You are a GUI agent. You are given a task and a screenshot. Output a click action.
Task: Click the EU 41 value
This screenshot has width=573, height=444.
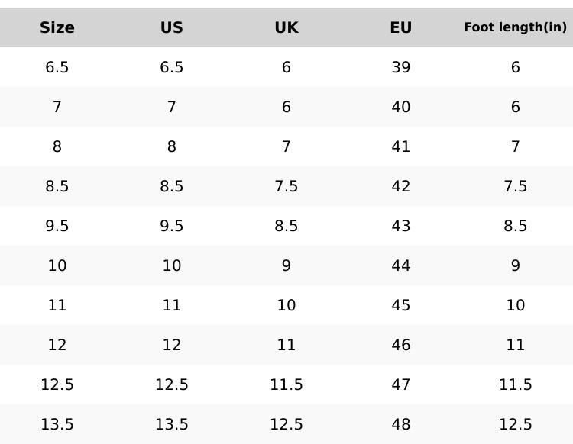pos(401,146)
